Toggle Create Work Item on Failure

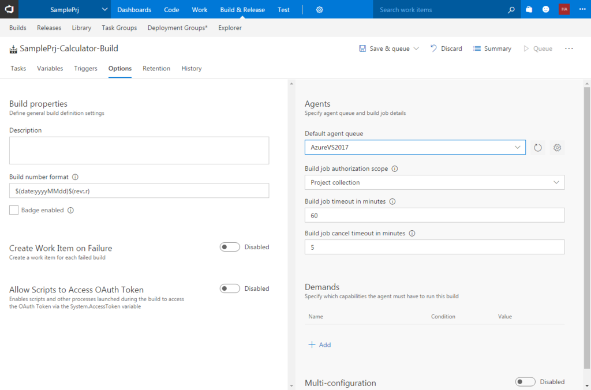pyautogui.click(x=230, y=247)
